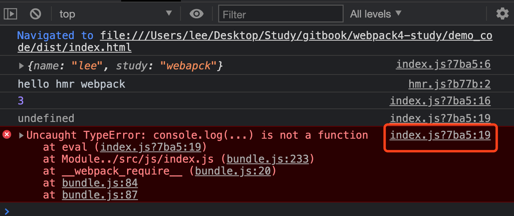The height and width of the screenshot is (216, 514).
Task: Open the highlighted error source index.js?7ba5:19
Action: point(440,135)
